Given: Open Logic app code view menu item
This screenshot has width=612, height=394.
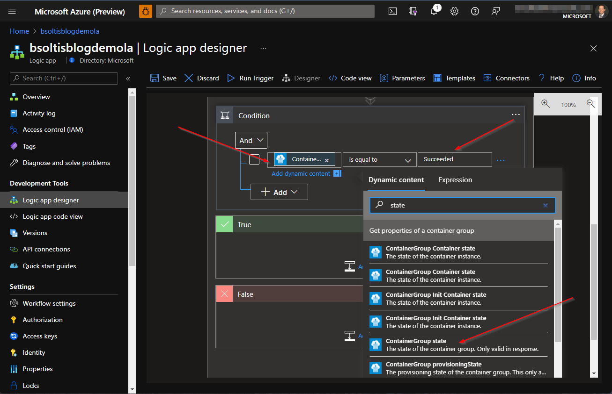Looking at the screenshot, I should point(52,216).
